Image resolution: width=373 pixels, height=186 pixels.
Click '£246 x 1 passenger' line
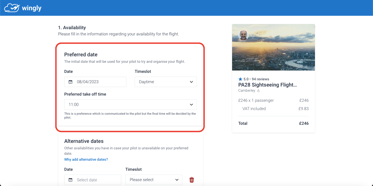[256, 100]
